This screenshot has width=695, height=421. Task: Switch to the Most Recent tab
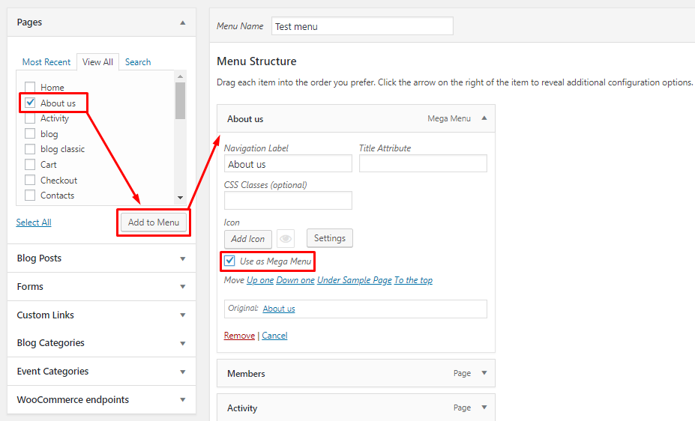46,62
